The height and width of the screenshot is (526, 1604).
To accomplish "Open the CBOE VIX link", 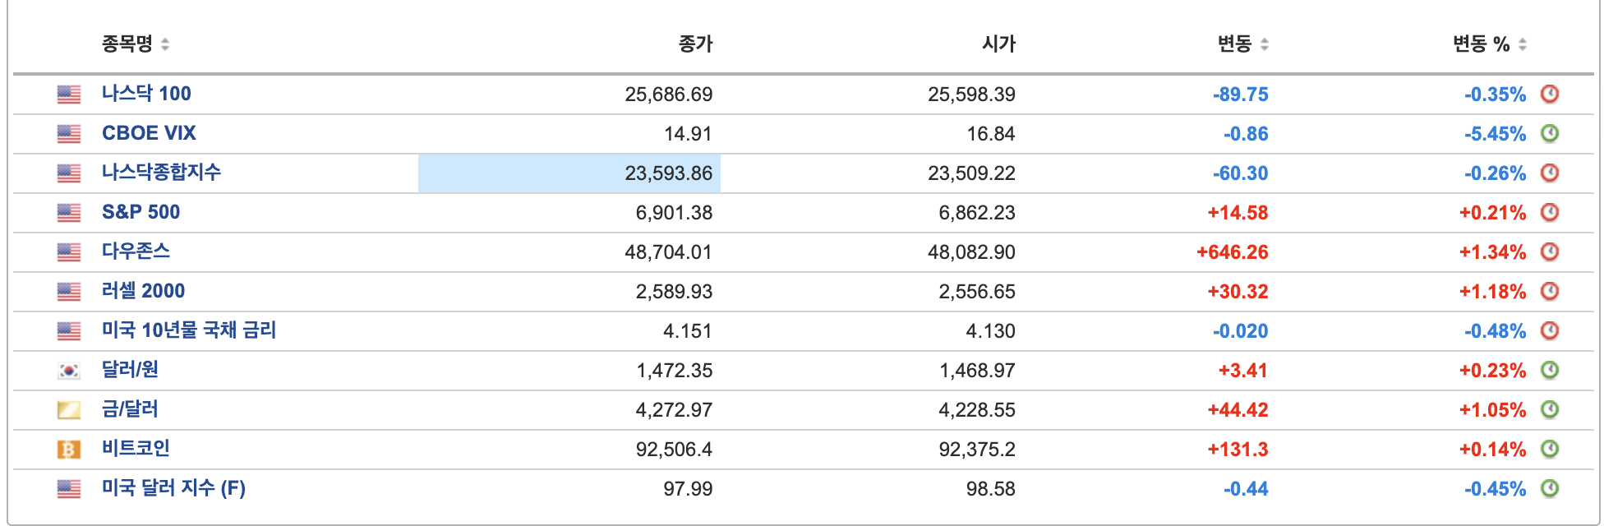I will [149, 133].
